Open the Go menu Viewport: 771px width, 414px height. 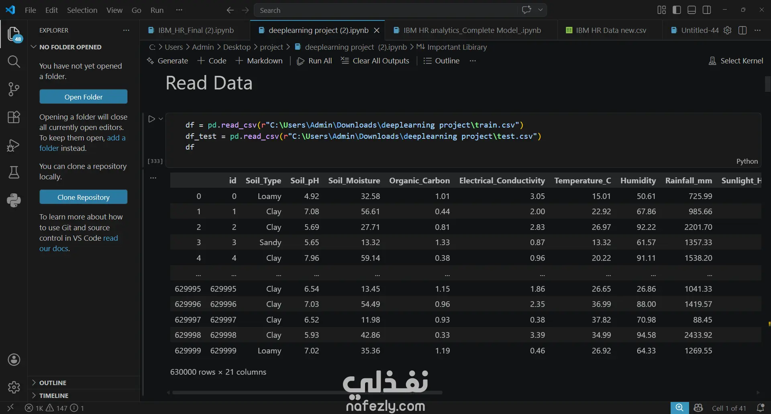pos(137,10)
